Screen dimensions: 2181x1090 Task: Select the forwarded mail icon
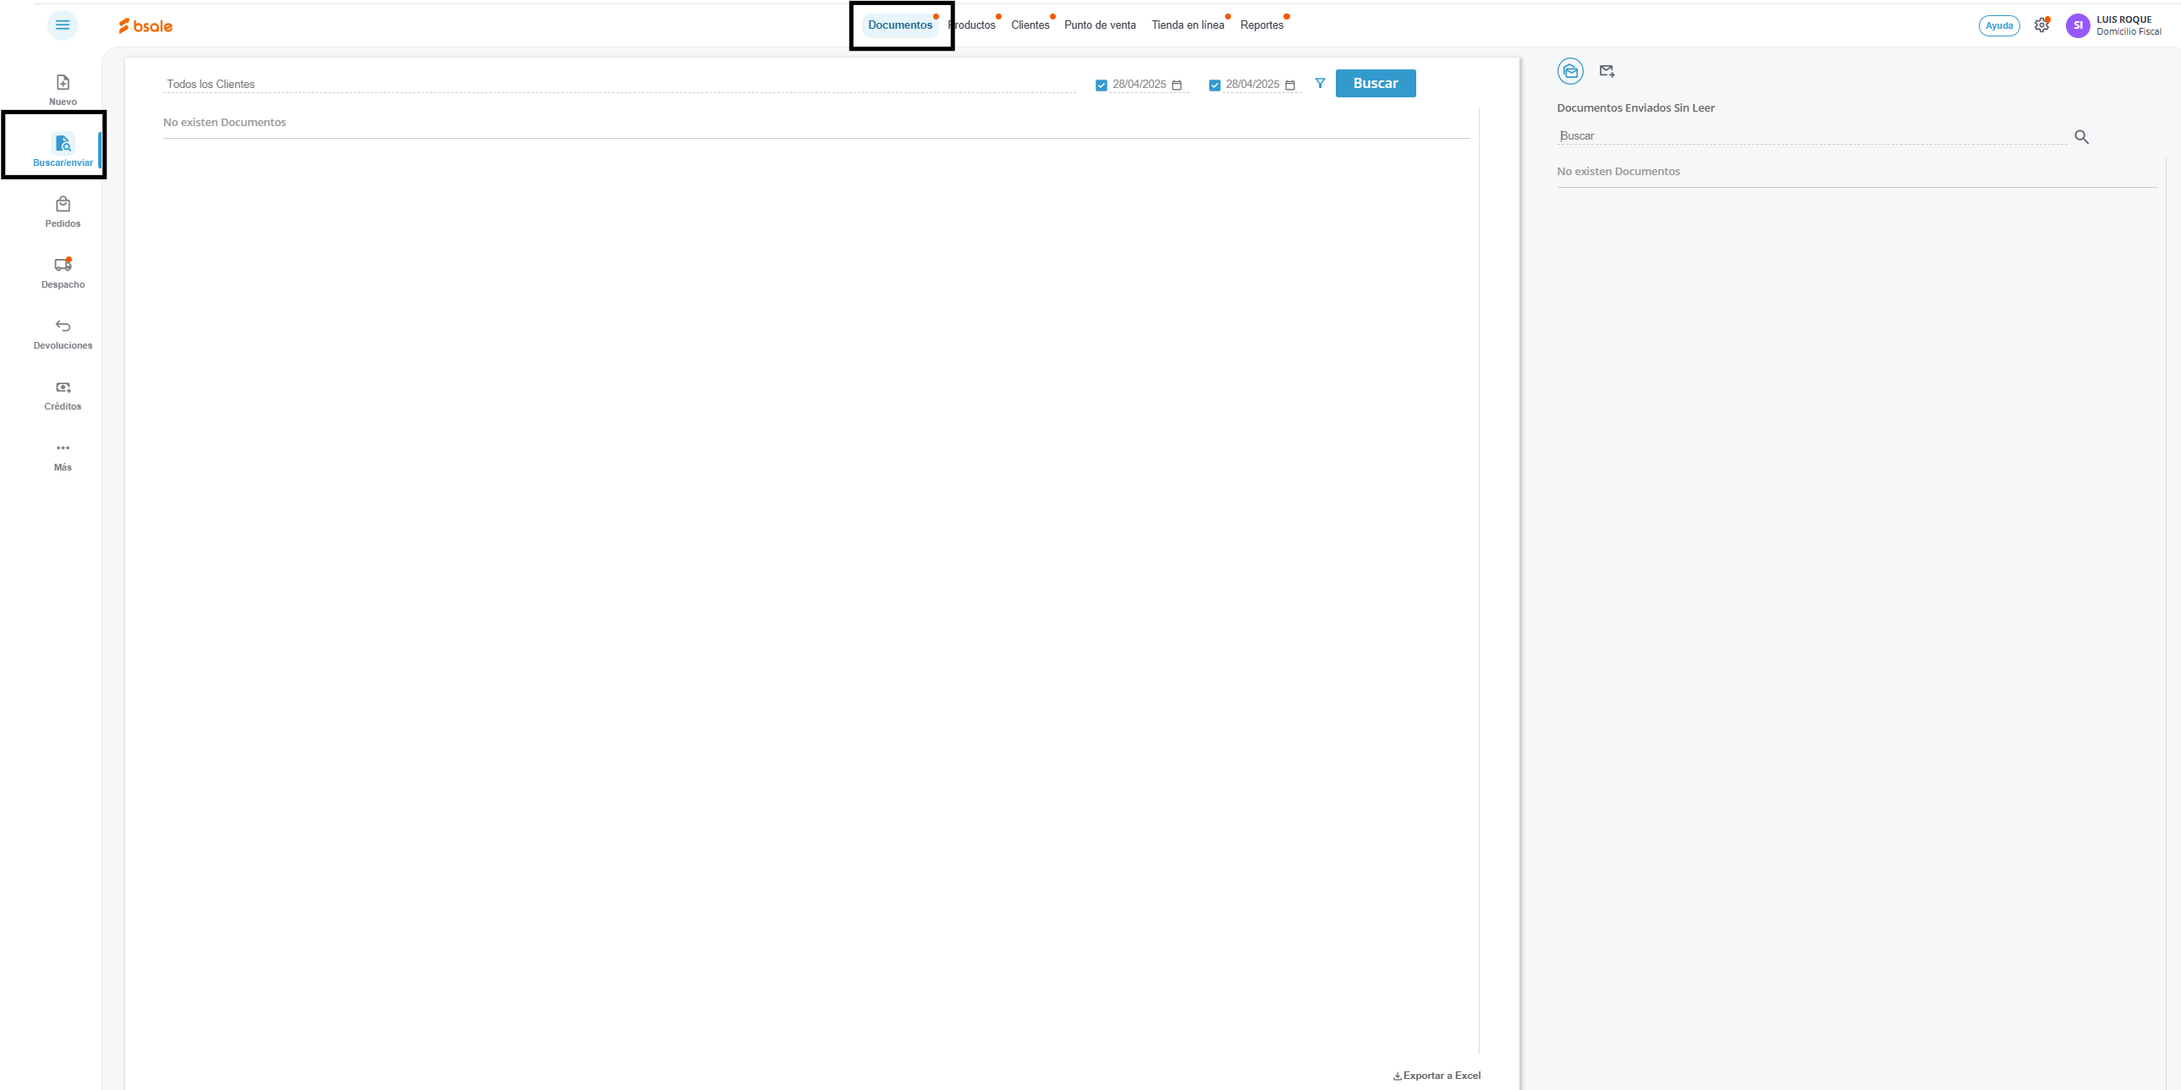pos(1606,71)
